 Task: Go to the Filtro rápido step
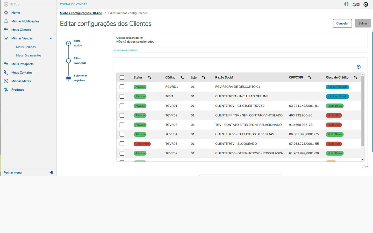coord(68,43)
